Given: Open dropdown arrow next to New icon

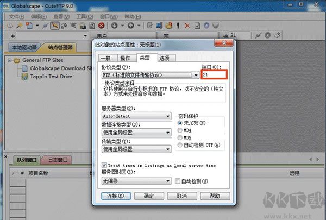Looking at the screenshot, I should (x=37, y=26).
